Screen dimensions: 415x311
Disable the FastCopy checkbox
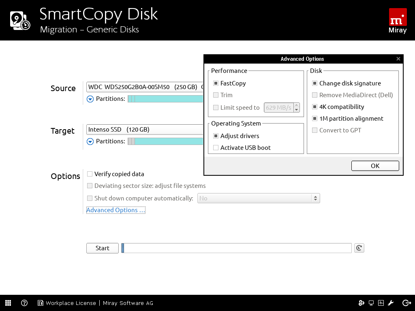pos(216,83)
